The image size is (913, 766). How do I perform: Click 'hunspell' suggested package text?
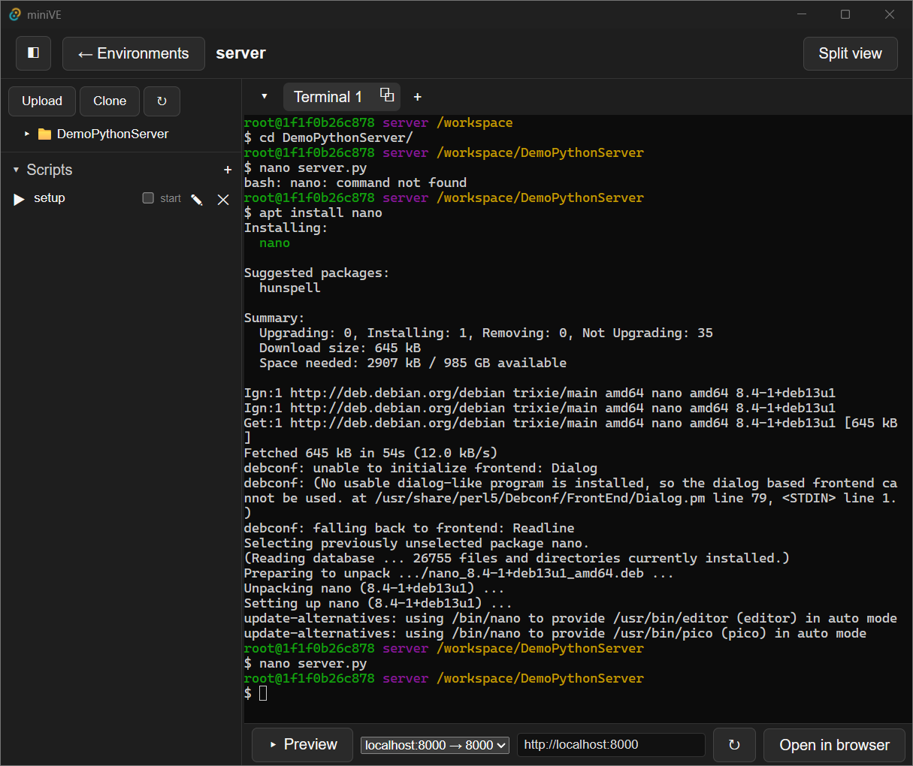[x=290, y=288]
